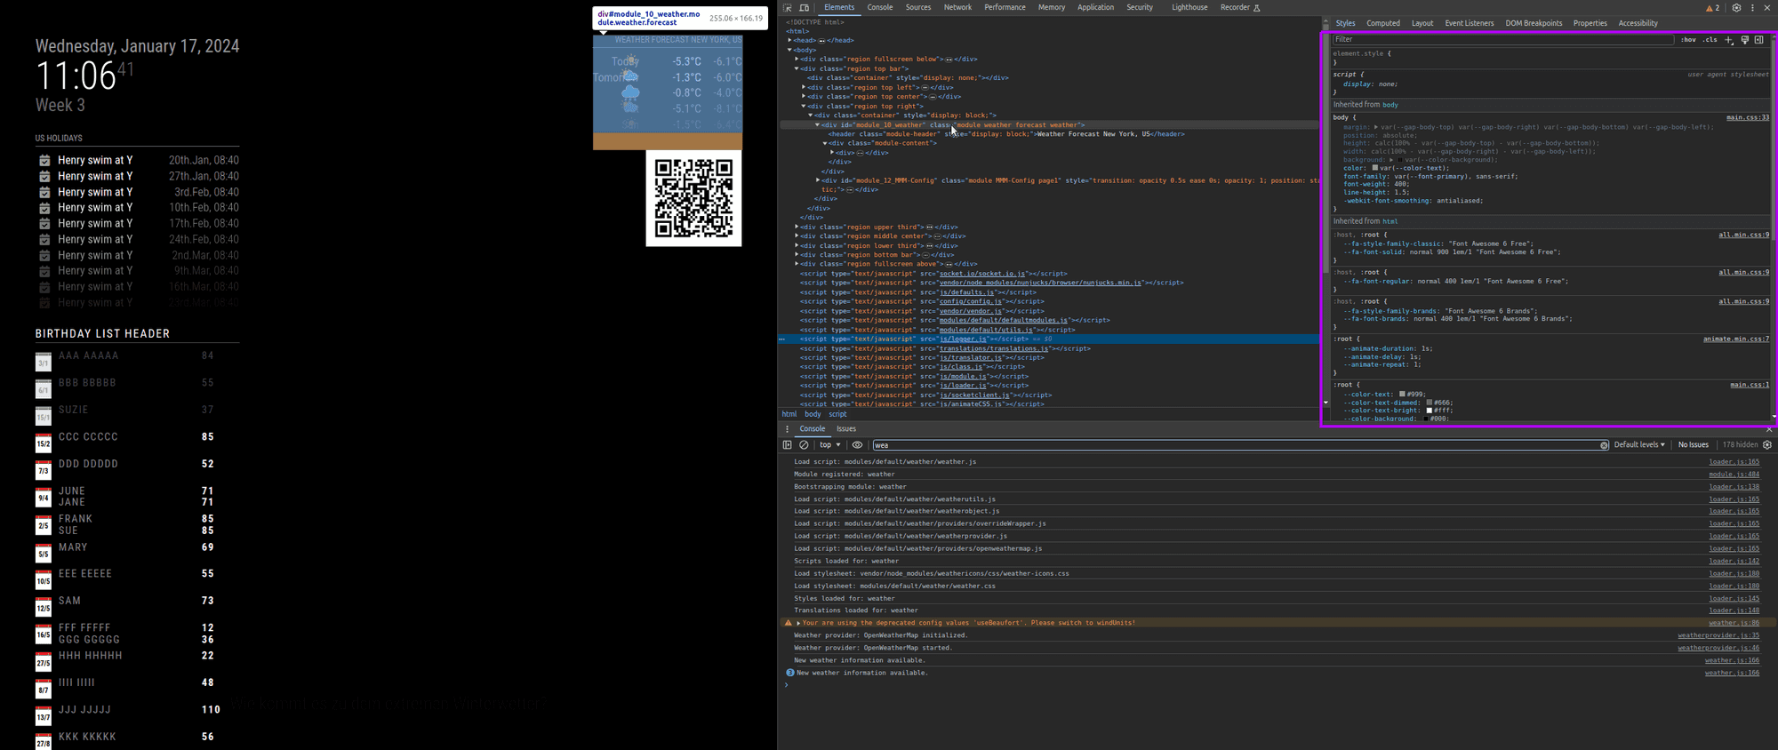Open the Lighthouse tab
Screen dimensions: 1778x750
click(x=1189, y=7)
